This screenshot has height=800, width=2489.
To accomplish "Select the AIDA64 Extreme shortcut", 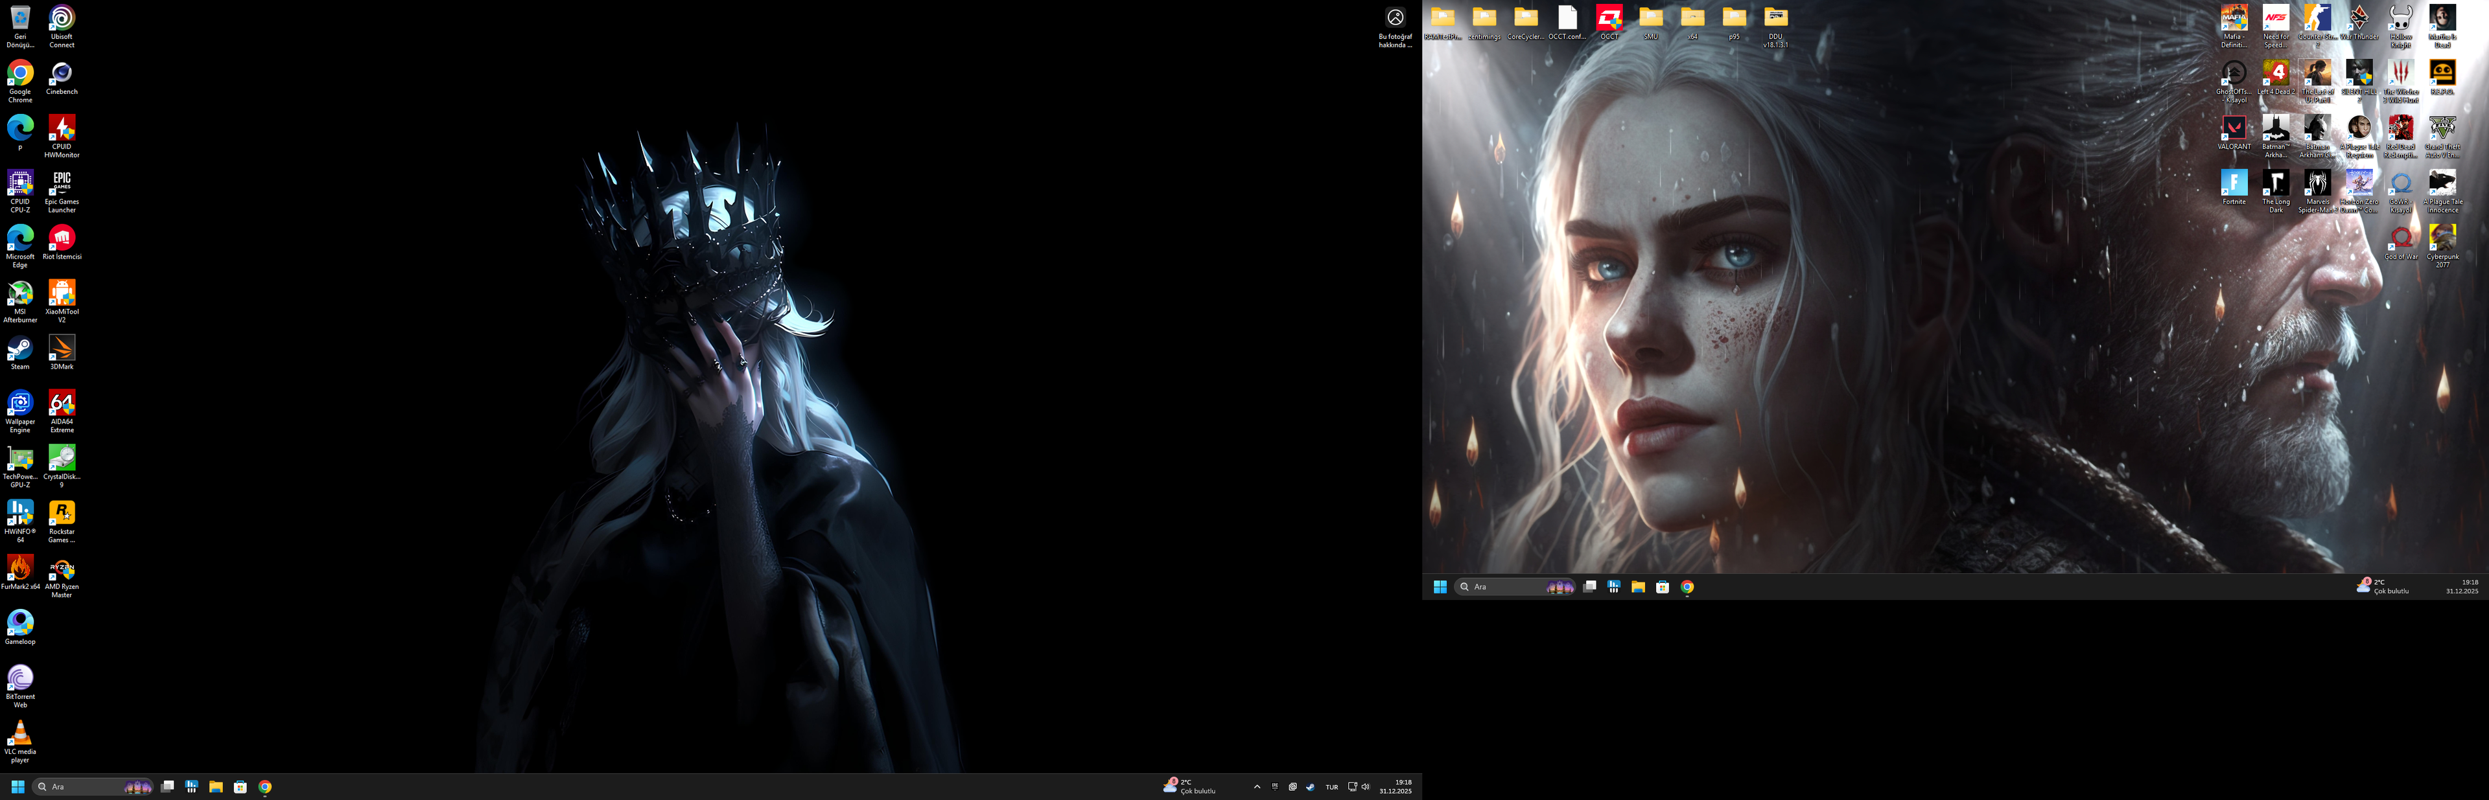I will coord(62,413).
